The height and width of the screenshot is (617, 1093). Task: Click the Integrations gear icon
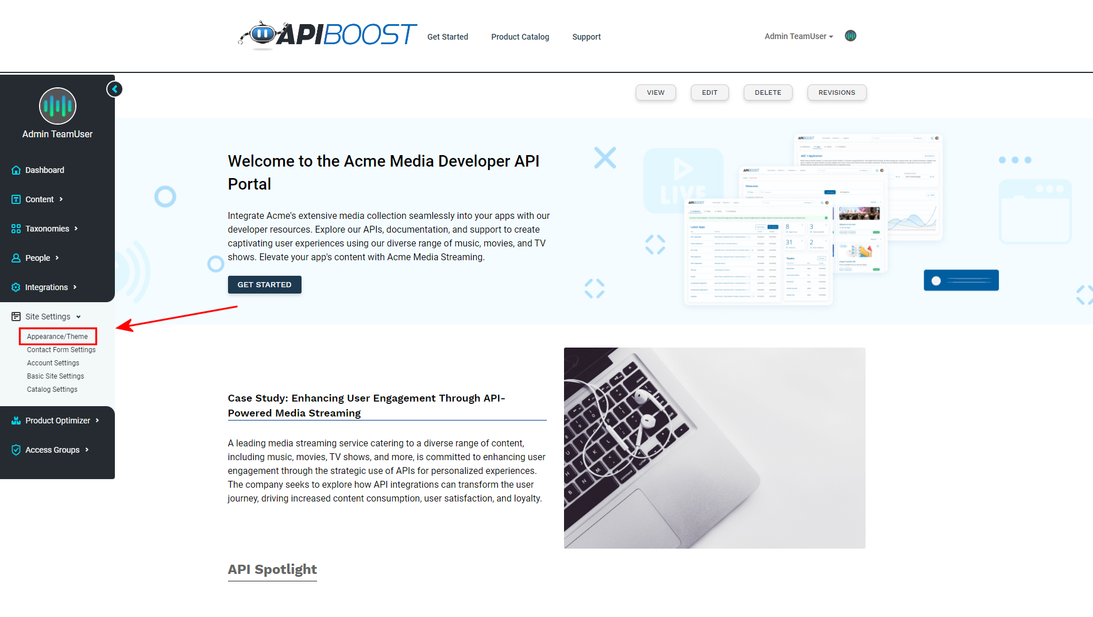16,287
